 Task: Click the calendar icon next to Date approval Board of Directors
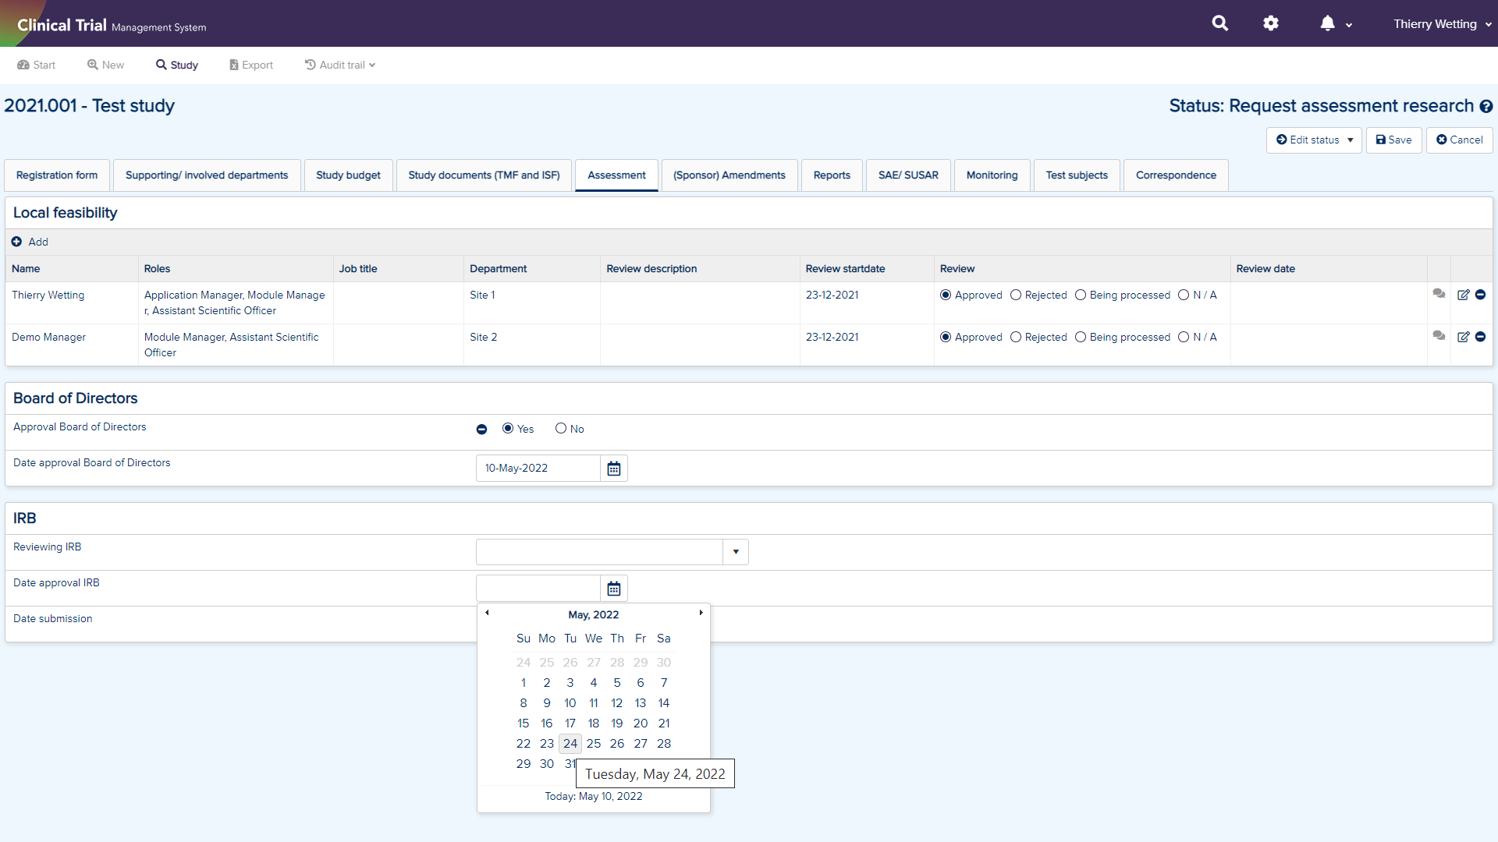click(x=612, y=468)
